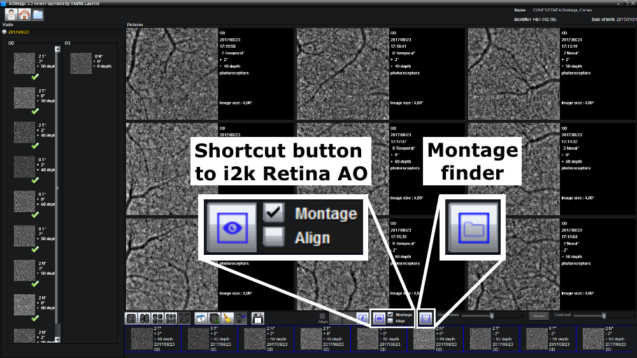Select OD thumbnail 2 N° -2° 50 depth
Screen dimensions: 637x358
(24, 271)
